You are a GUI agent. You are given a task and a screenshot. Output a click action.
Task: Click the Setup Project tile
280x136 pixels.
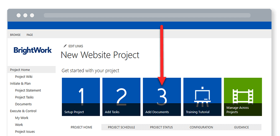click(x=81, y=97)
